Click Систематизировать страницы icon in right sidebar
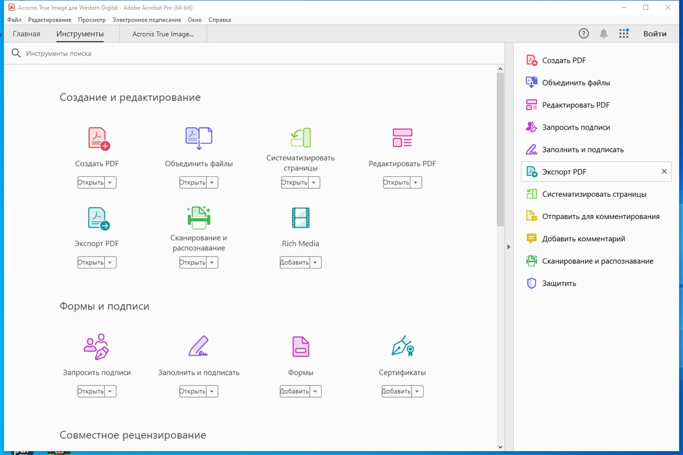This screenshot has height=455, width=683. tap(532, 194)
